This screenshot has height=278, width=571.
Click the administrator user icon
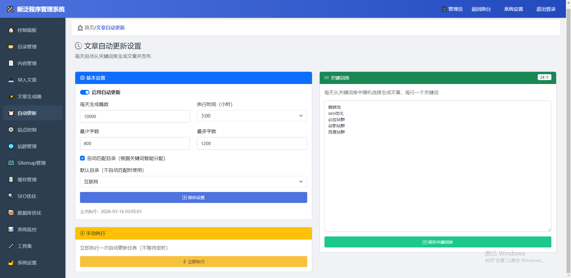point(444,9)
